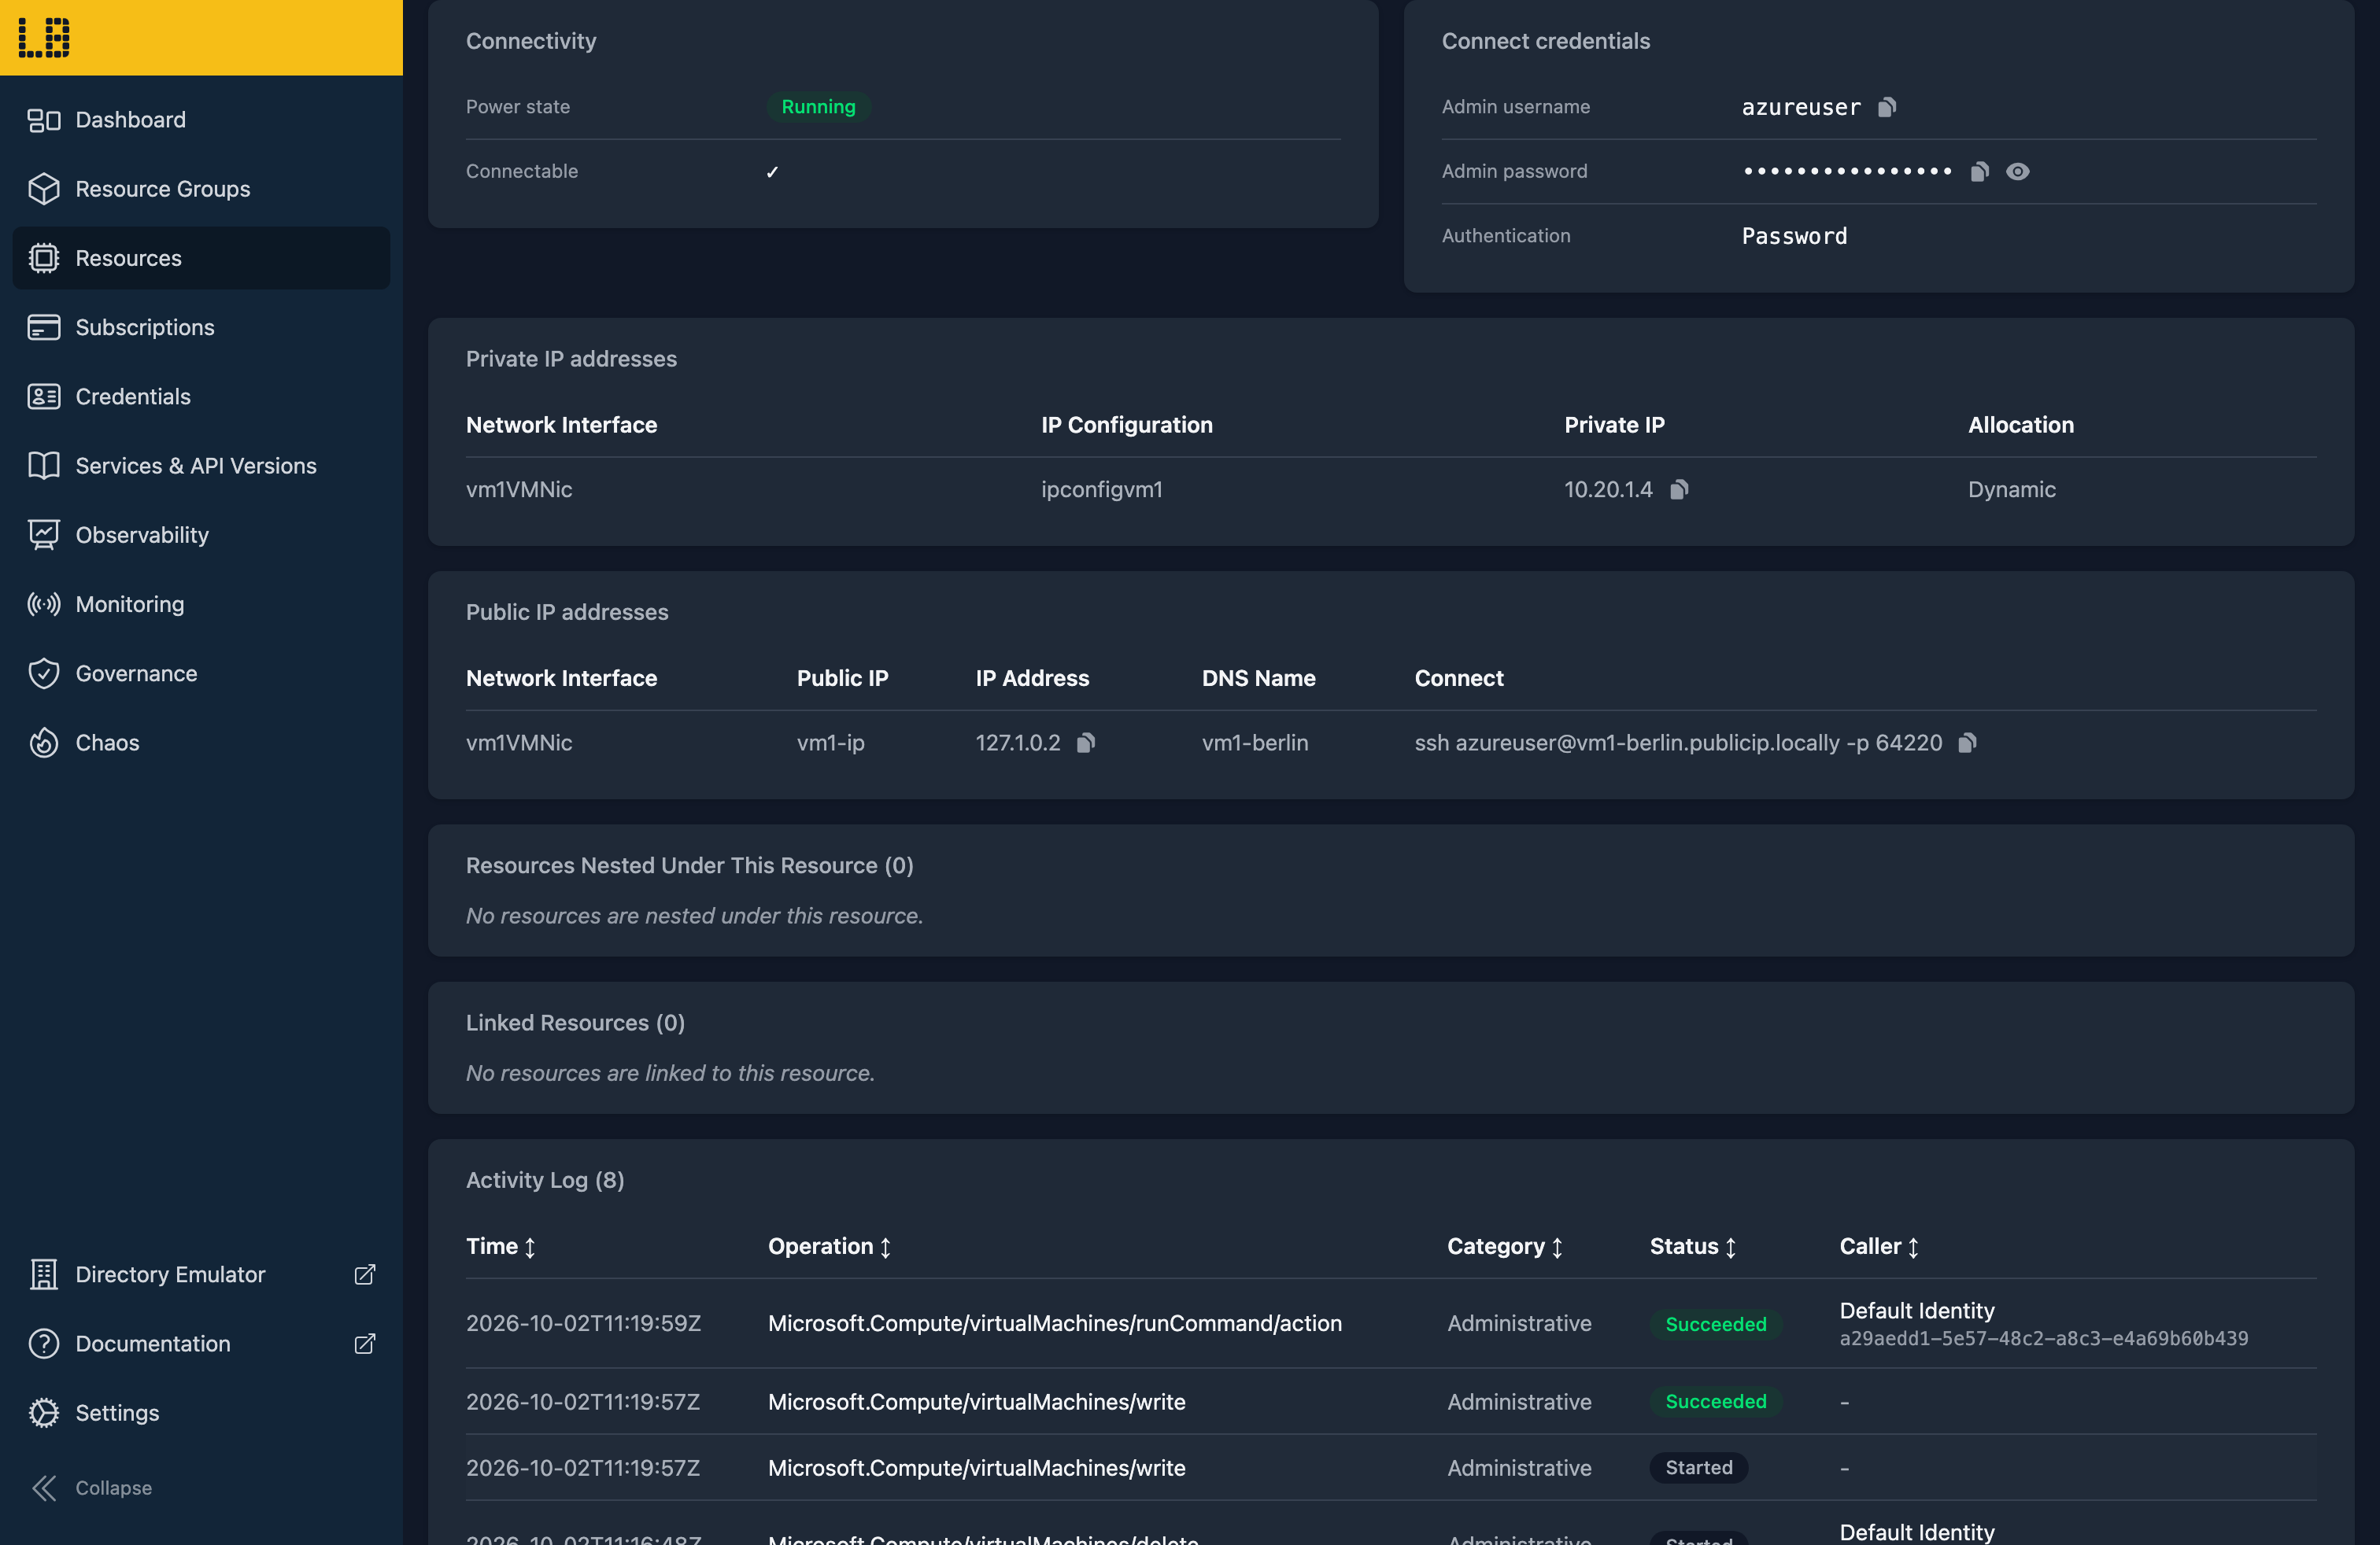Open Directory Emulator link

(x=201, y=1274)
